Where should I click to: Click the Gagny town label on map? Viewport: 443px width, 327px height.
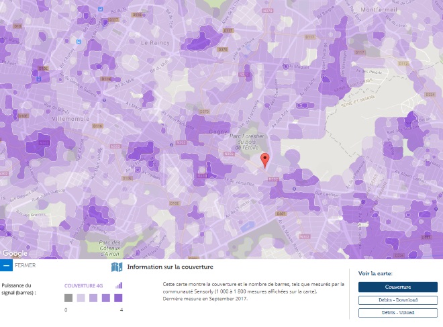pyautogui.click(x=218, y=132)
